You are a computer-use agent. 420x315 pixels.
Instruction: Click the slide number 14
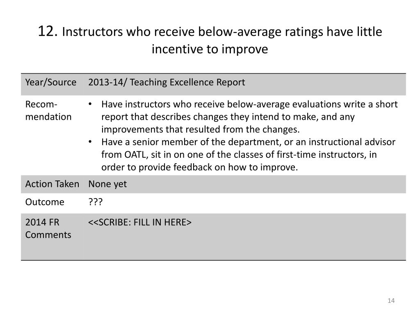point(391,301)
